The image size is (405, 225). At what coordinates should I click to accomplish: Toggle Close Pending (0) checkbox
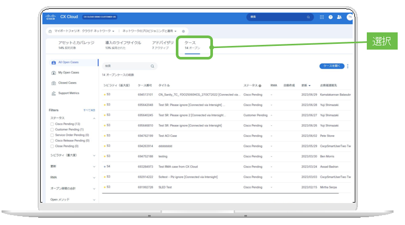(52, 146)
